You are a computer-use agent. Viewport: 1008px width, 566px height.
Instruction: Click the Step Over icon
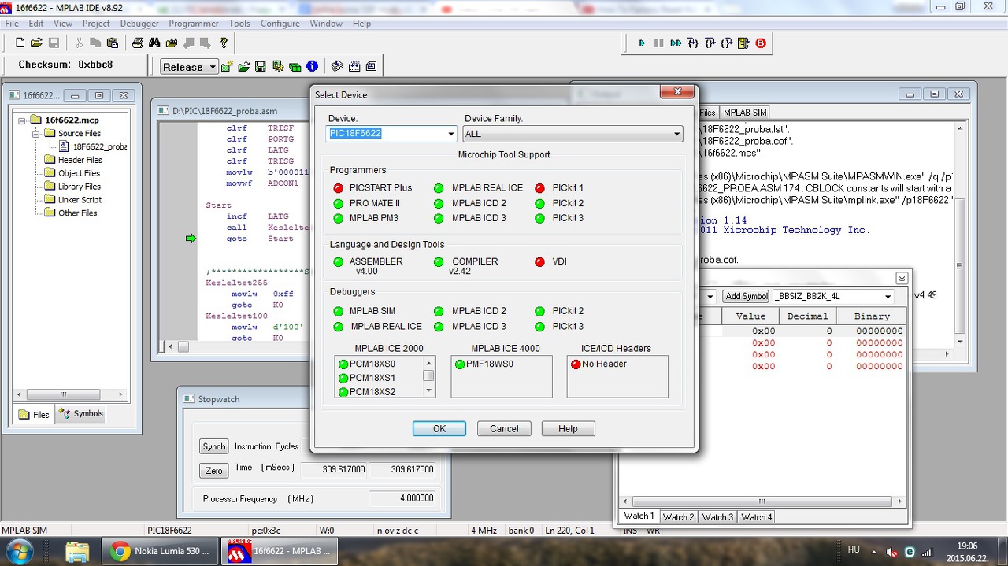710,43
